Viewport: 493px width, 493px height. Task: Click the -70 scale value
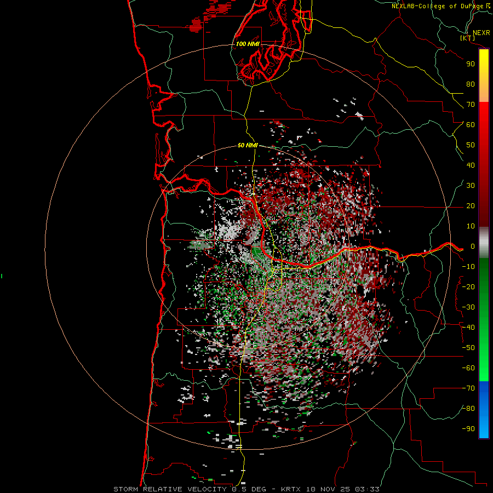(468, 388)
